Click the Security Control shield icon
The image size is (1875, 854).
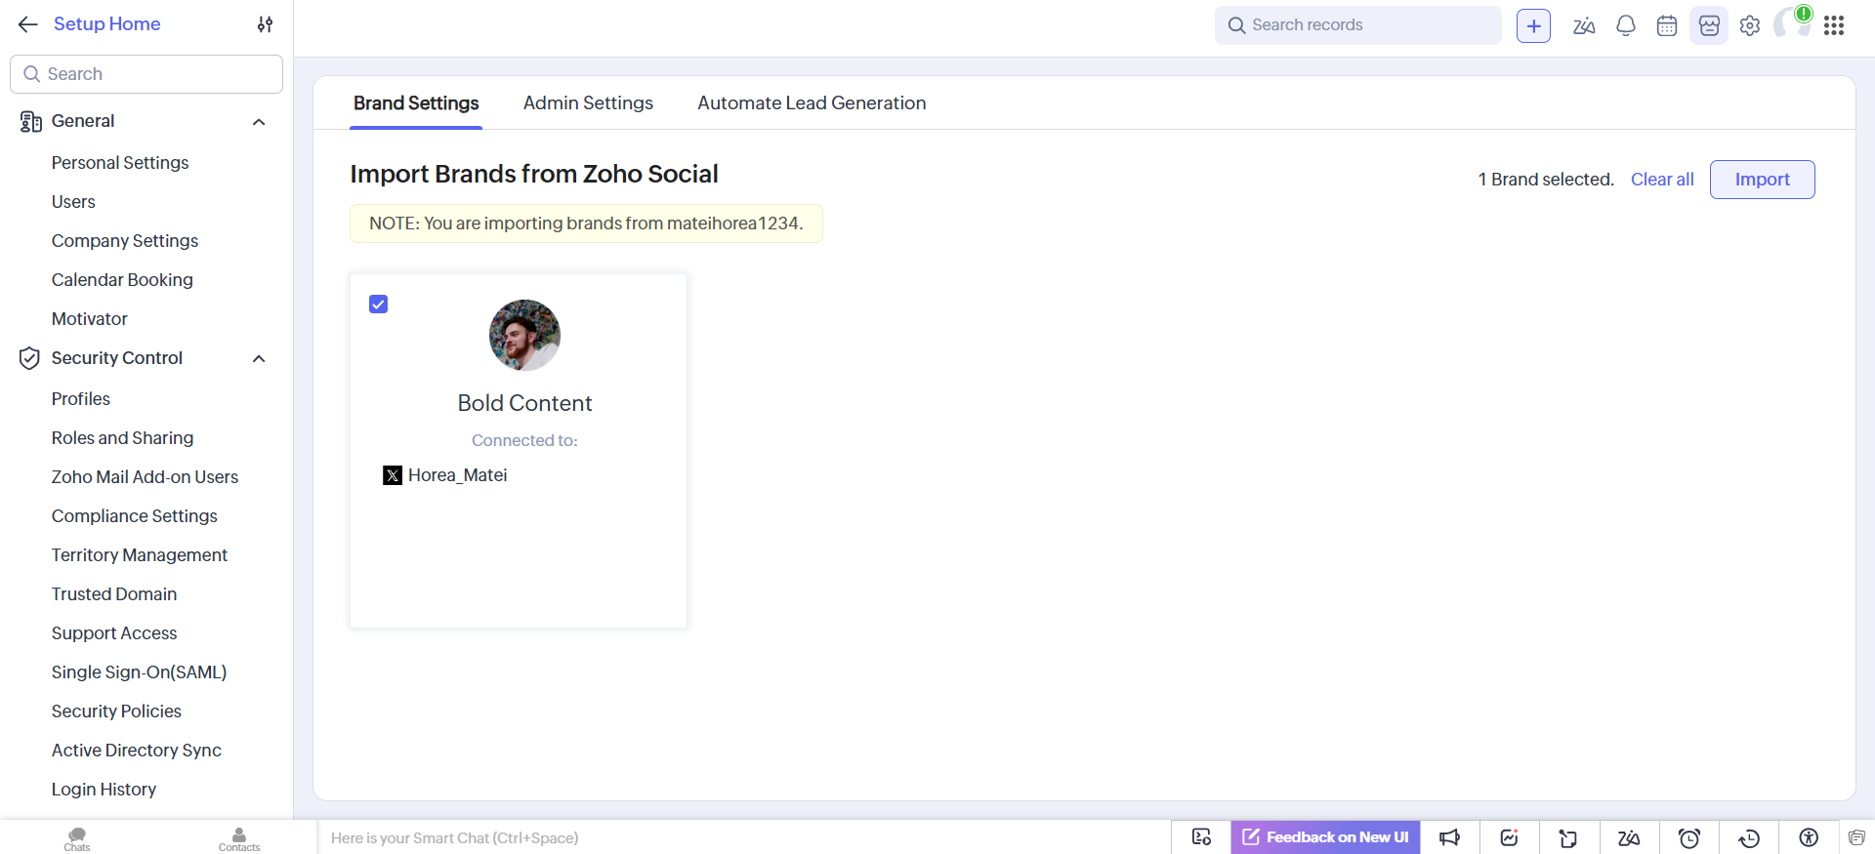29,358
